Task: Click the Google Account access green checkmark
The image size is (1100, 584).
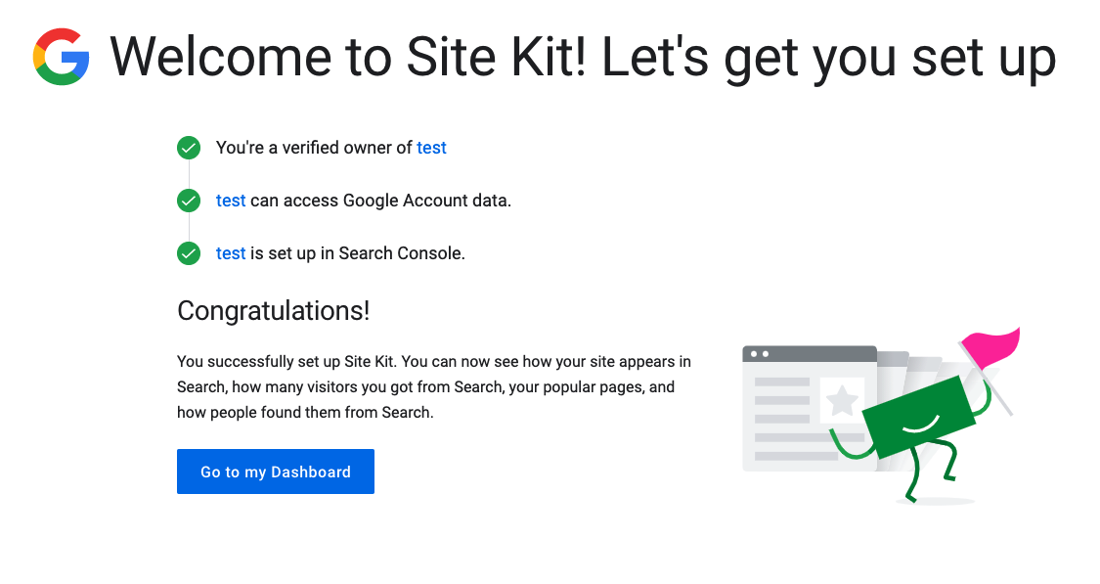Action: [189, 201]
